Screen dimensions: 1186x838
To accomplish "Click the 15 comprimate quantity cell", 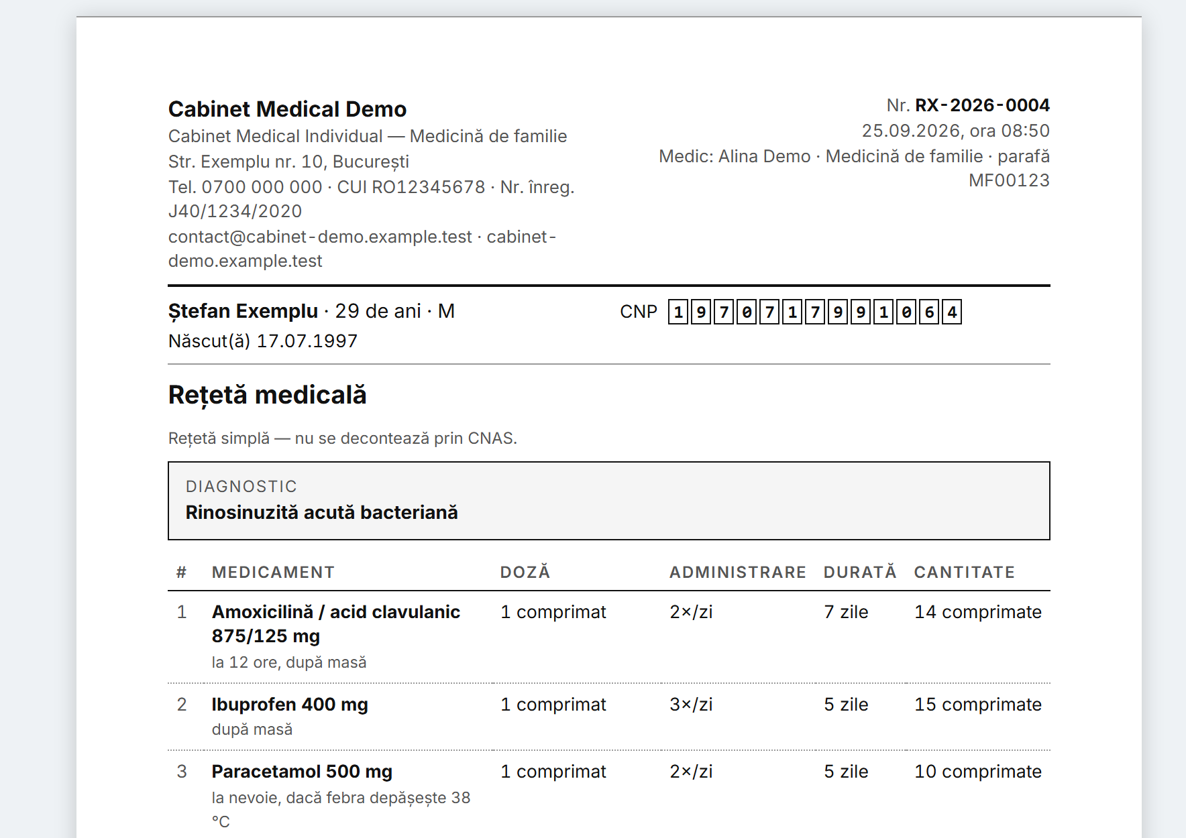I will coord(978,705).
